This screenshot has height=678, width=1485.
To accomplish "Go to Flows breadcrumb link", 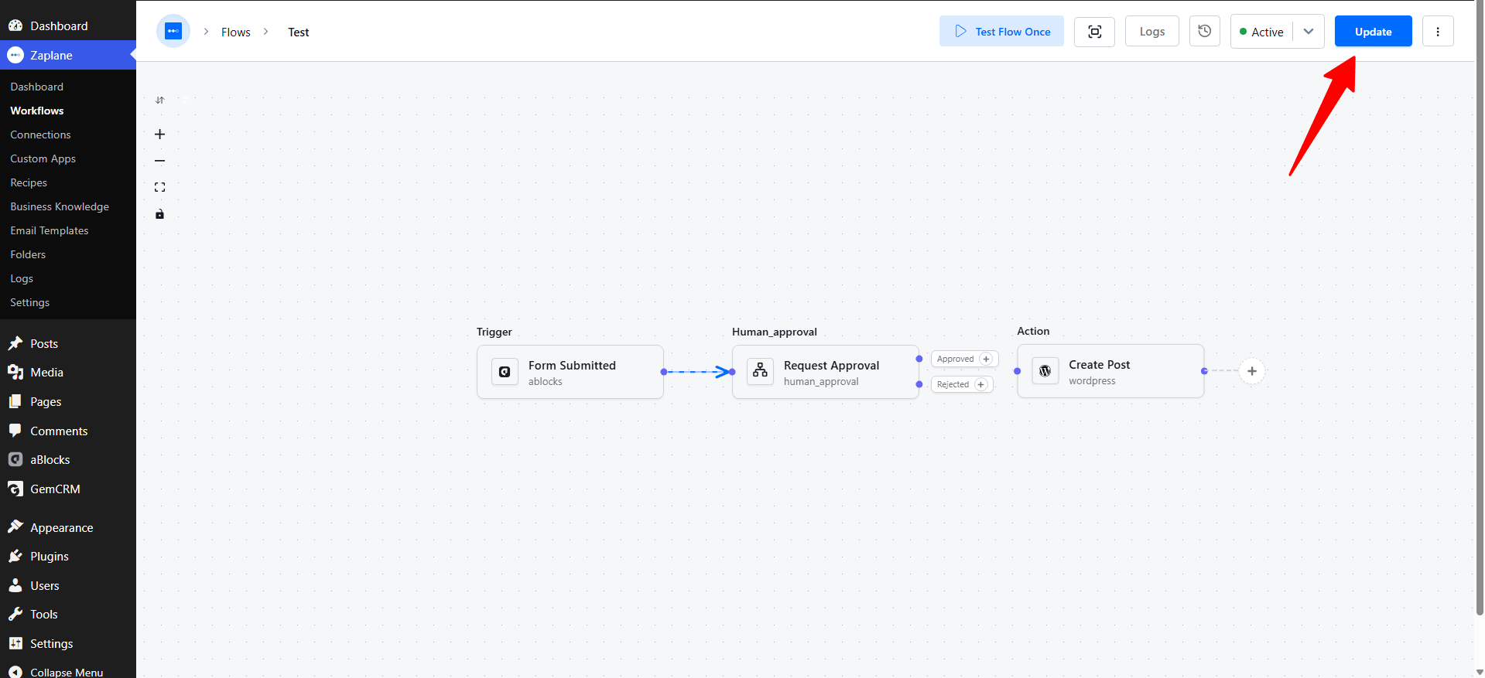I will pos(235,32).
